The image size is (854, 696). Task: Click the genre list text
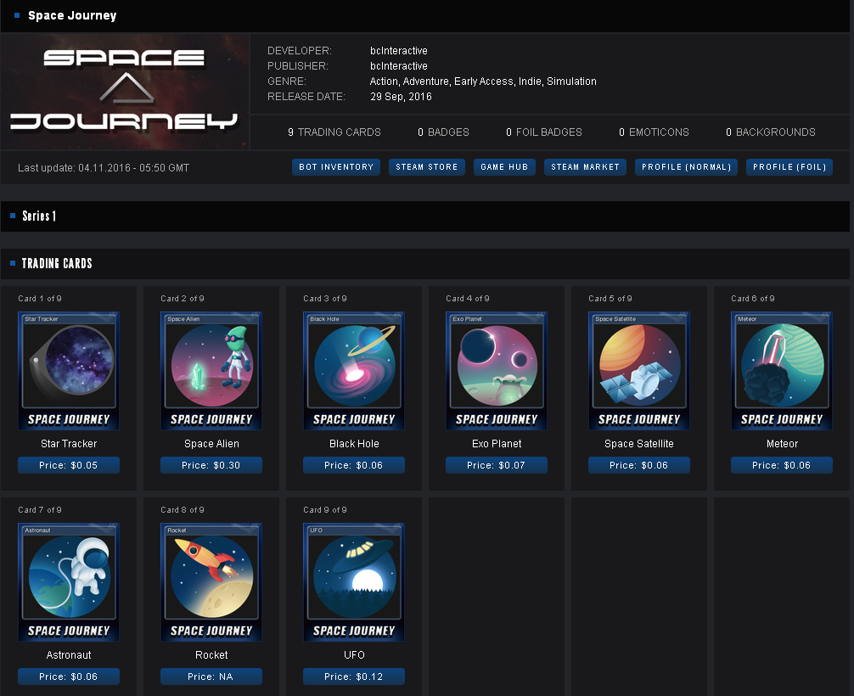click(x=483, y=81)
